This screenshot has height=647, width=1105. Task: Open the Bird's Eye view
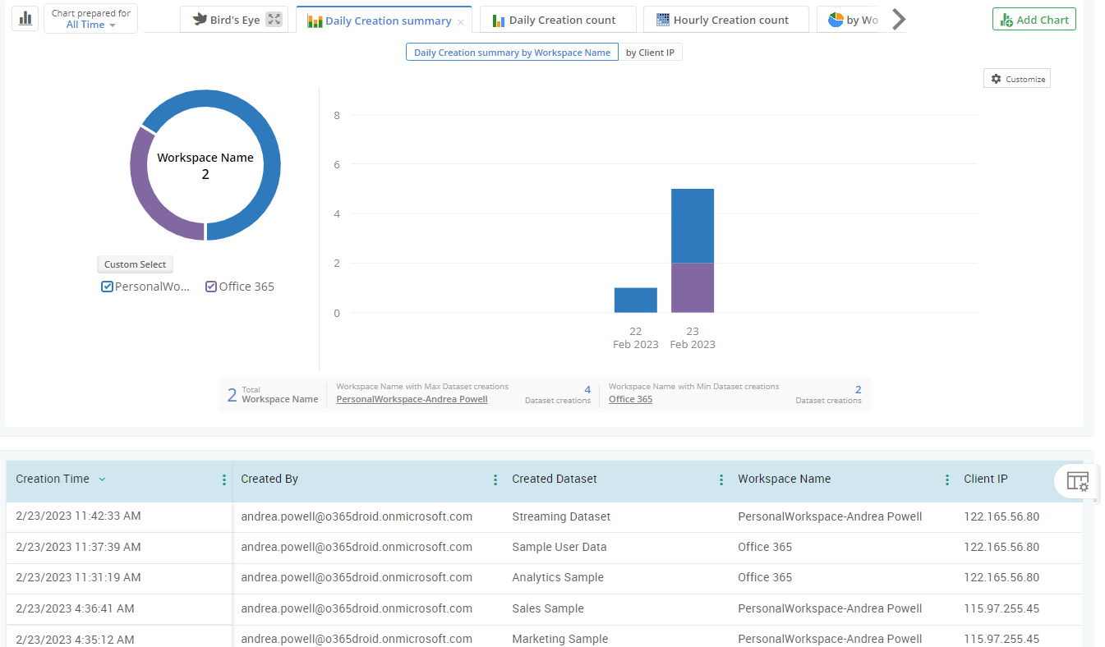pos(235,19)
